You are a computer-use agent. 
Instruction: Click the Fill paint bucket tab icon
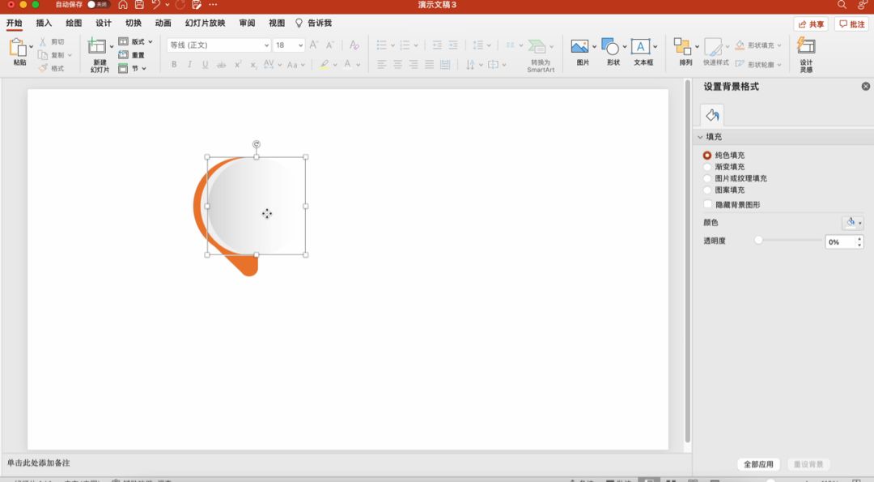click(712, 115)
